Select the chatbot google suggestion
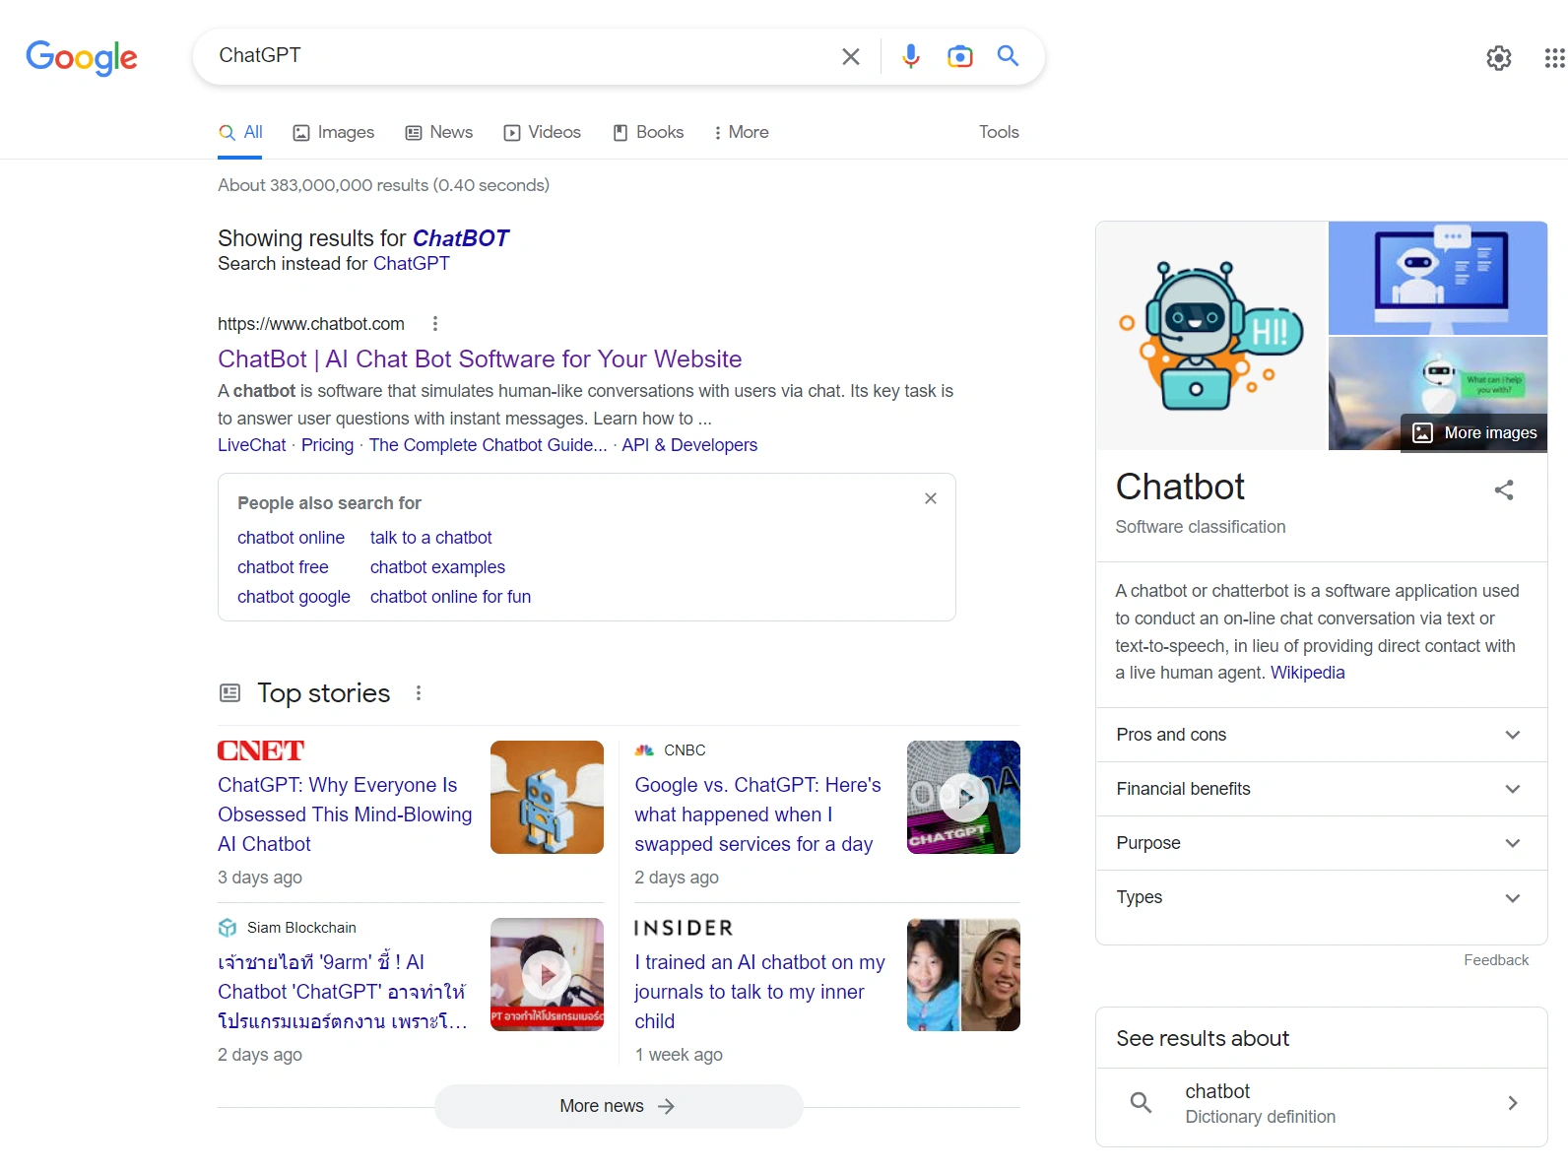Image resolution: width=1568 pixels, height=1172 pixels. pos(294,597)
